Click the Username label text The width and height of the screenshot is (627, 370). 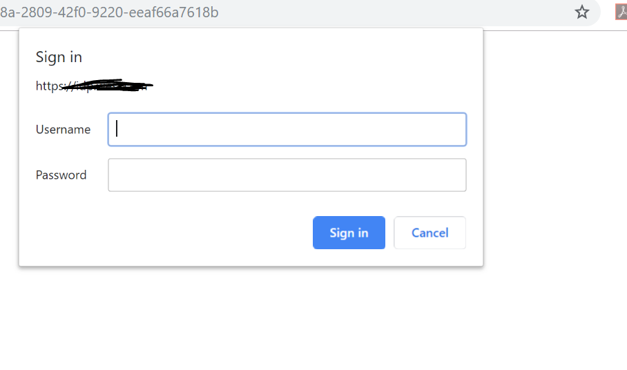pyautogui.click(x=63, y=130)
